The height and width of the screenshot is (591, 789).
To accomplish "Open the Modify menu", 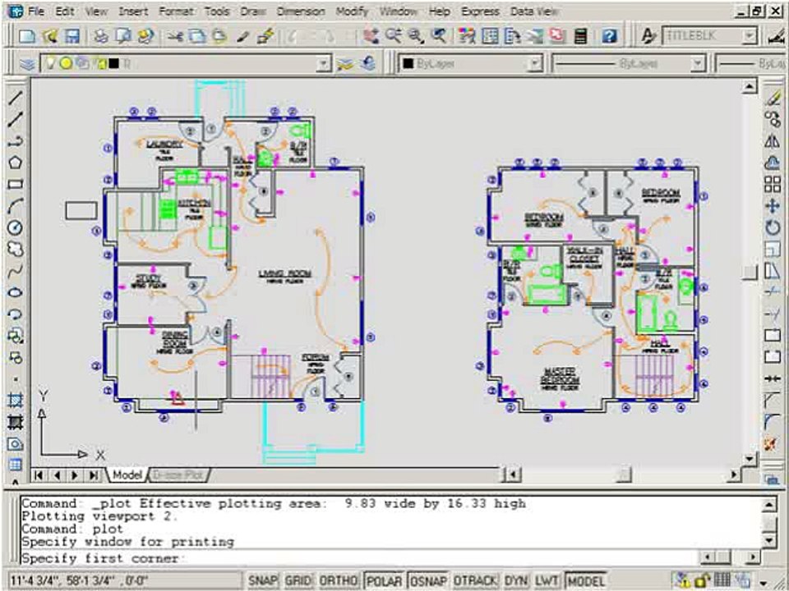I will [353, 11].
